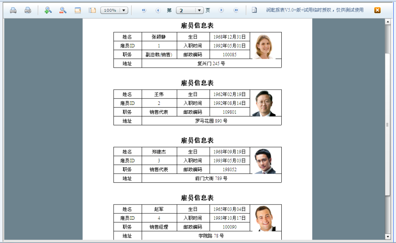The height and width of the screenshot is (243, 396).
Task: Click the first 雇员信息表 heading above 张颖静
Action: tap(197, 26)
